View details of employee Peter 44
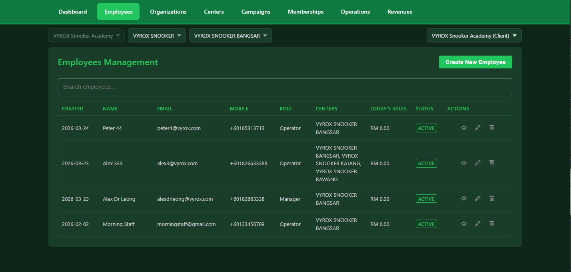Screen dimensions: 571x272 463,128
